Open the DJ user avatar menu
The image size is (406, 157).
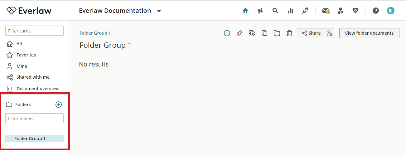click(391, 11)
